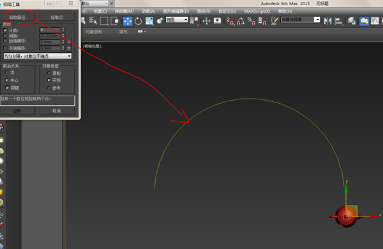Click the 取消 (Cancel) button
The image size is (383, 249).
[x=57, y=111]
